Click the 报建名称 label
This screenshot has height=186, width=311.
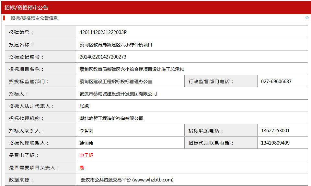[21, 45]
